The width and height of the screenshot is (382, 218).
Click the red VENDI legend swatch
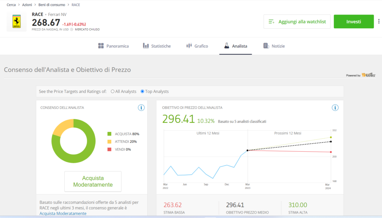click(109, 149)
